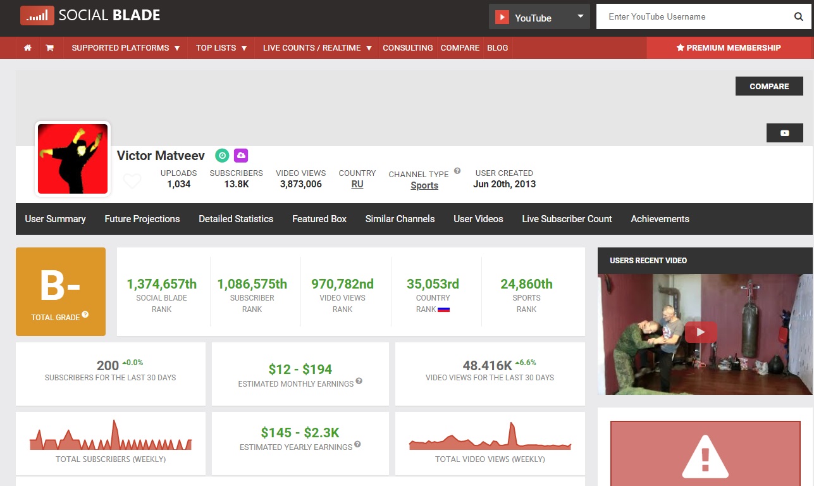
Task: Click the purple cloud upload badge
Action: pyautogui.click(x=241, y=155)
